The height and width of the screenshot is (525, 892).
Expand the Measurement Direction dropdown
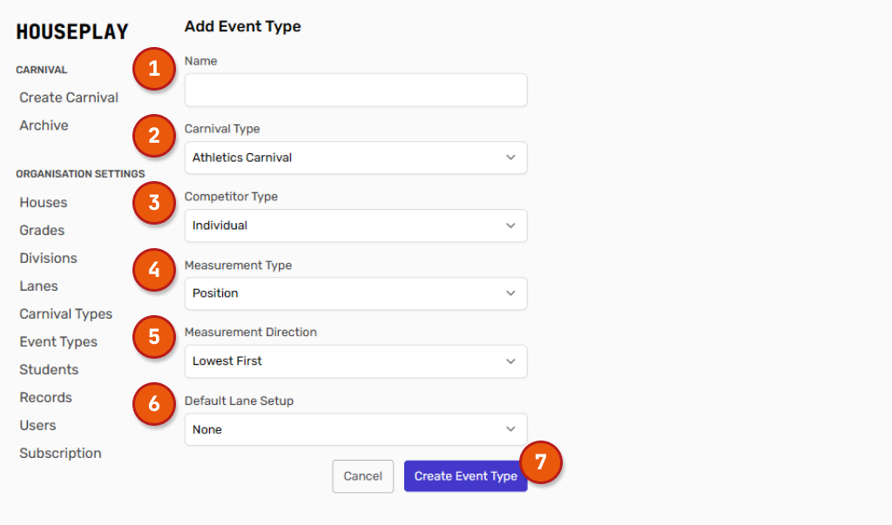tap(355, 361)
